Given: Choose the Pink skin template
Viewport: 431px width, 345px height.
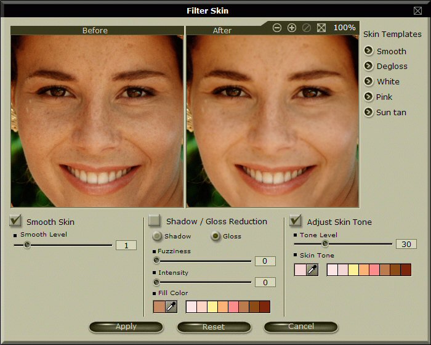Looking at the screenshot, I should click(x=369, y=97).
